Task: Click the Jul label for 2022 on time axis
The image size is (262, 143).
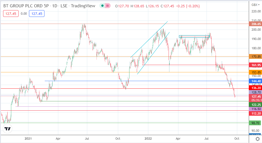Action: tap(207, 138)
